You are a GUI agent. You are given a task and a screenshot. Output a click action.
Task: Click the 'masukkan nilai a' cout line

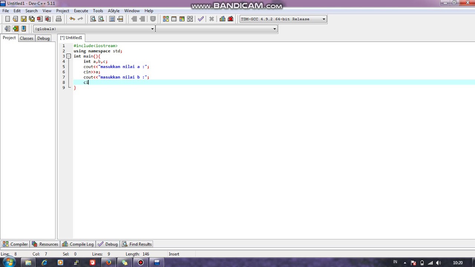pyautogui.click(x=116, y=67)
